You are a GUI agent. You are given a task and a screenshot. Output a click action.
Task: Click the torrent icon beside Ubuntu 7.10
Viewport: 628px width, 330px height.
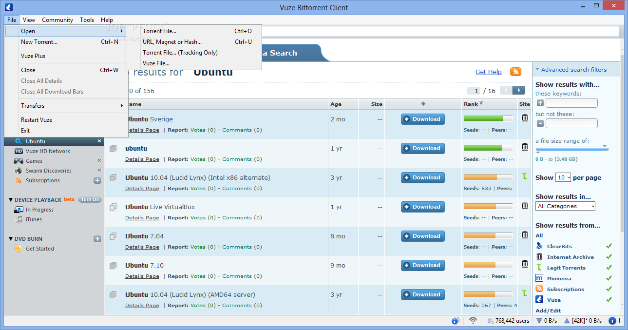pyautogui.click(x=113, y=266)
